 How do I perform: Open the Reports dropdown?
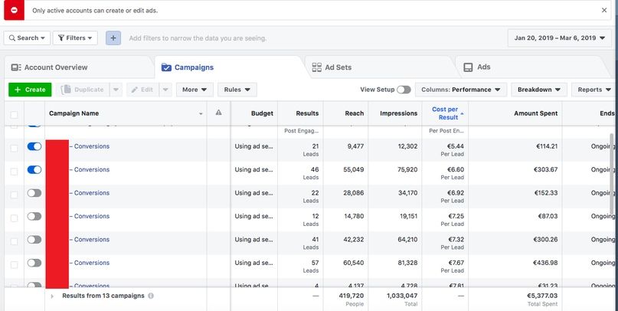pyautogui.click(x=594, y=90)
